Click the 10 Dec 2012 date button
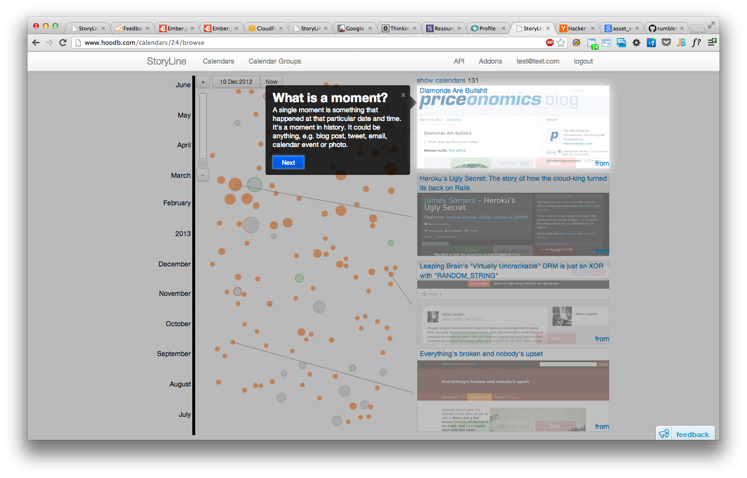 click(x=236, y=82)
